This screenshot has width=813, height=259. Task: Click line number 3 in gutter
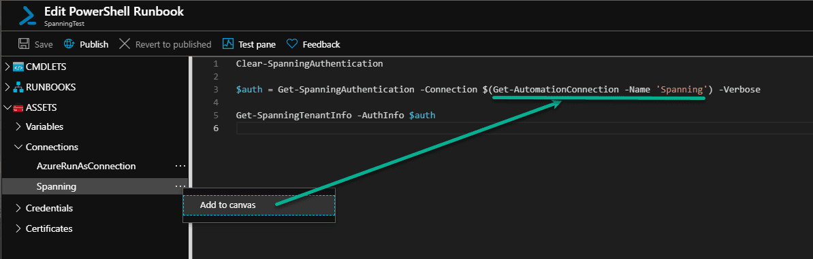216,90
